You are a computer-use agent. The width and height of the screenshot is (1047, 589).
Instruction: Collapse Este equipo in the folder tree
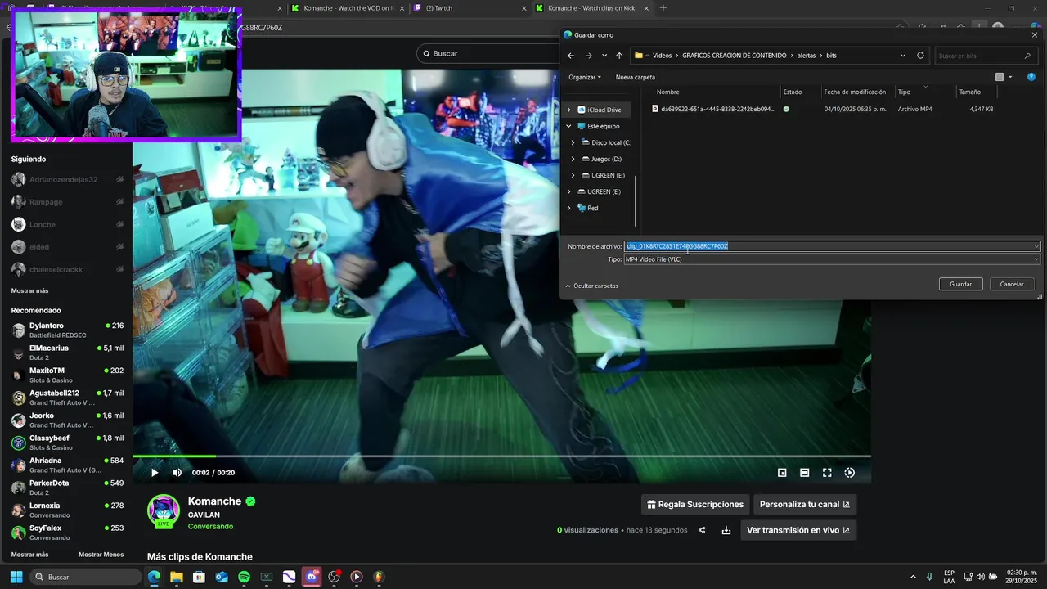[x=569, y=126]
